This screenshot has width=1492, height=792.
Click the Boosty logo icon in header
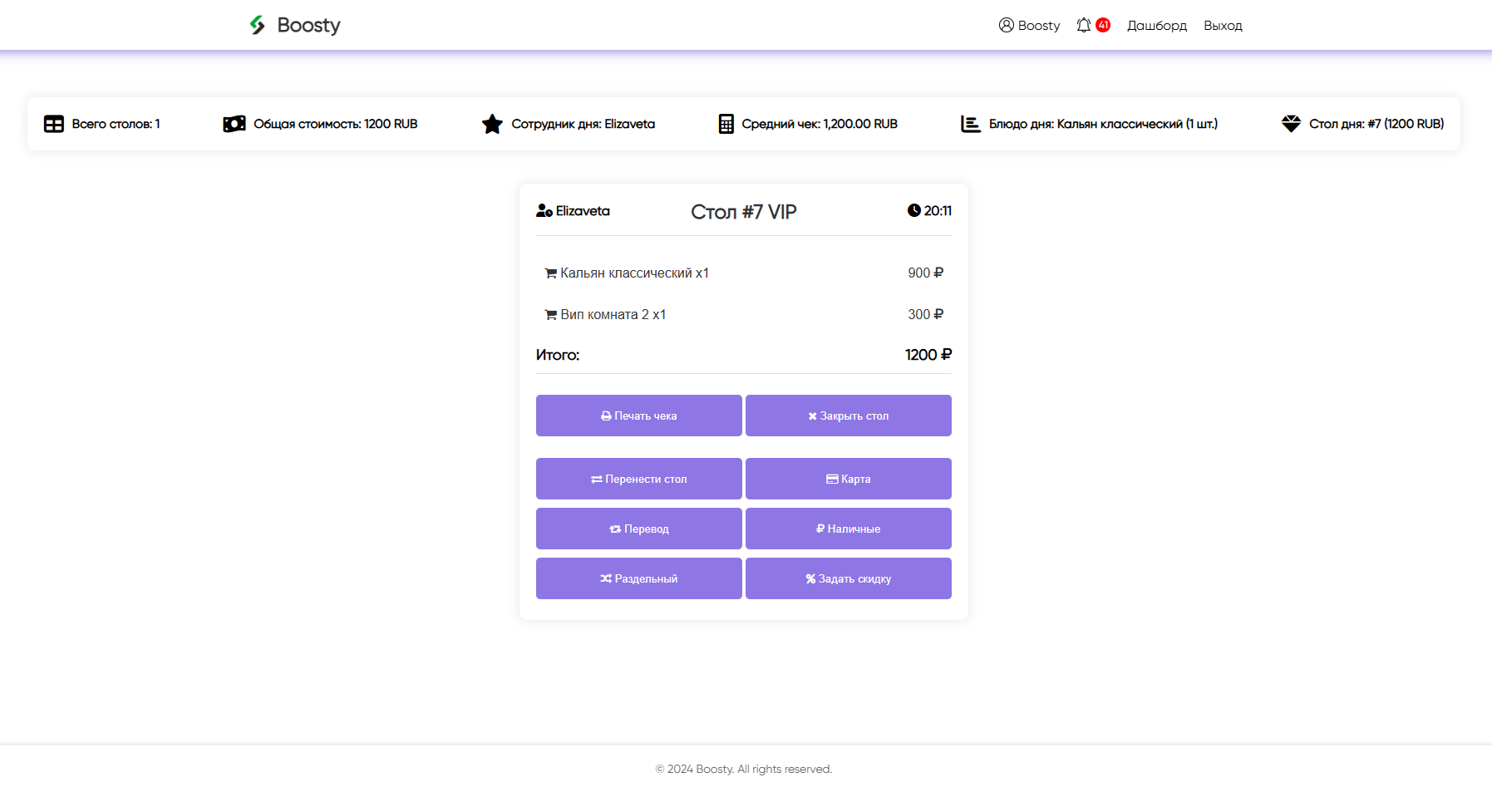[x=258, y=25]
